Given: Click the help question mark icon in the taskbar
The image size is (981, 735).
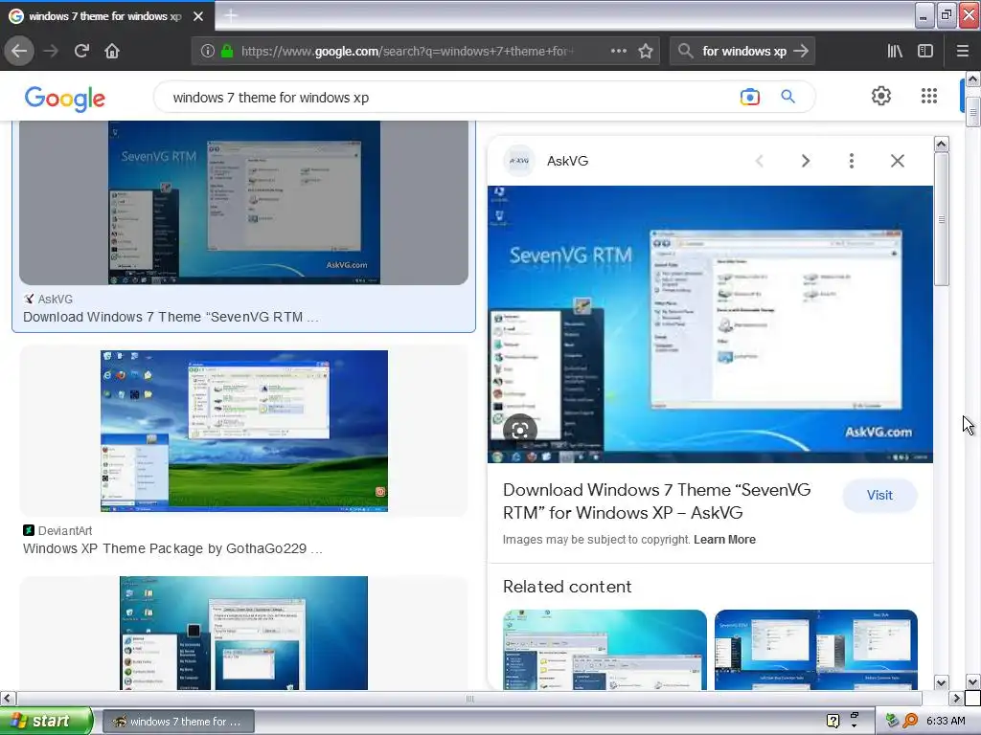Looking at the screenshot, I should 833,721.
